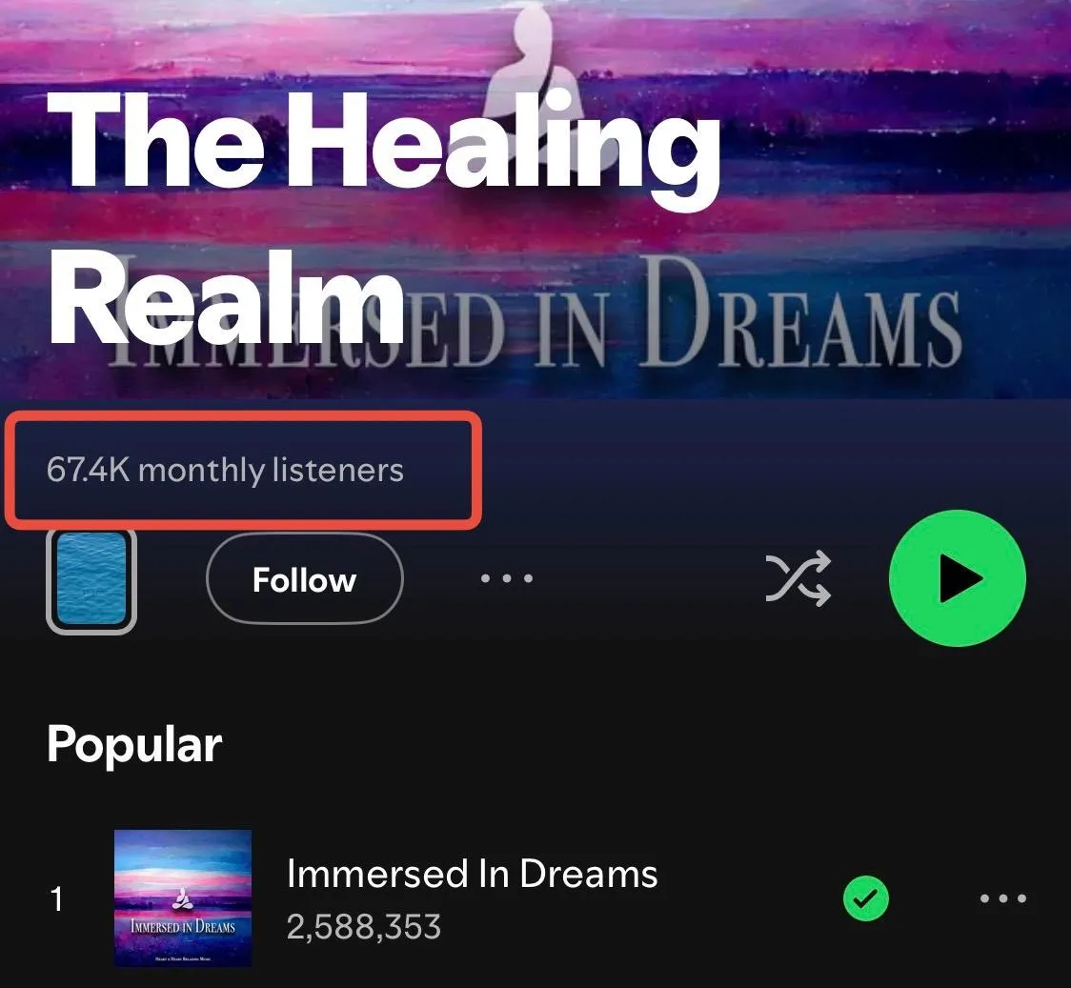Select track number 1 in the list
The width and height of the screenshot is (1071, 988).
coord(57,899)
